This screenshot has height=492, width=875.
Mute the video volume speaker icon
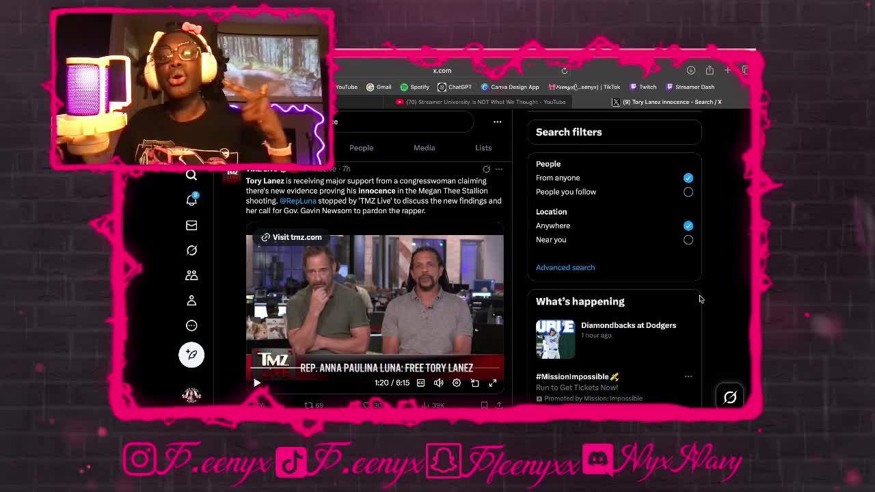(x=438, y=383)
